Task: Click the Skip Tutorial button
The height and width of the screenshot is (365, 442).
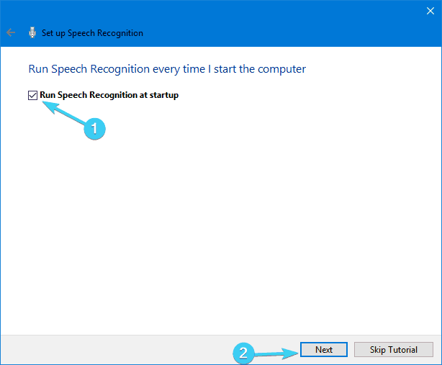Action: click(394, 349)
